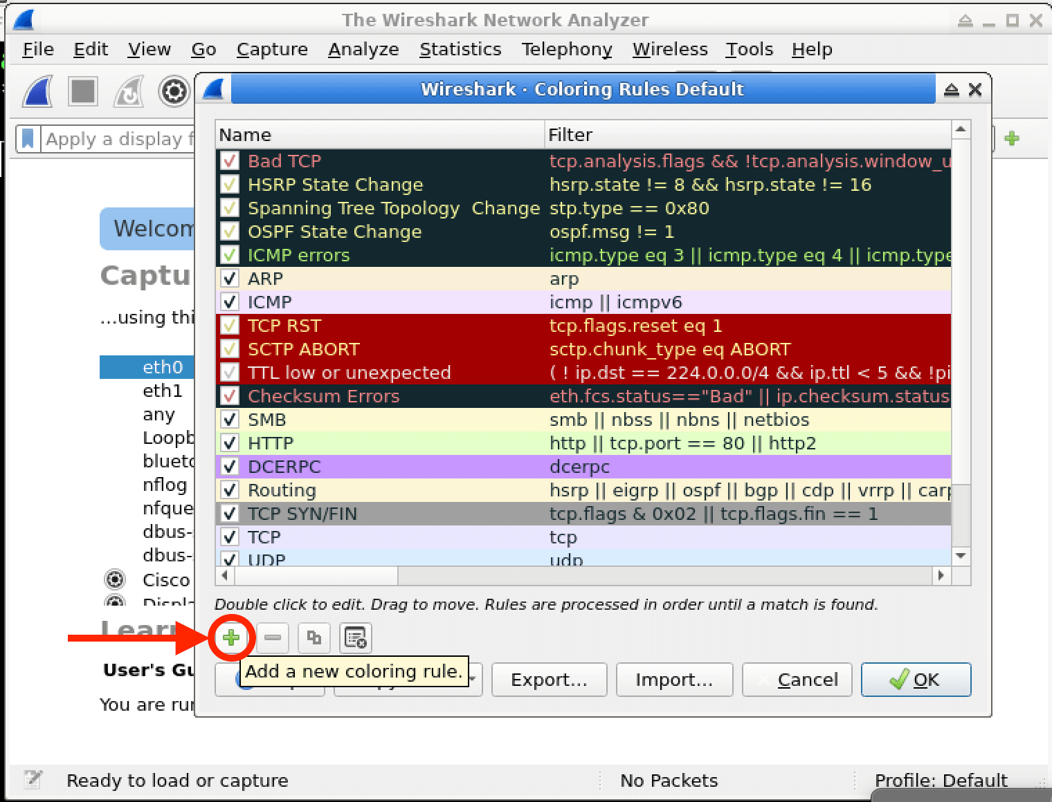Open the Profile: Default selector in status bar
The width and height of the screenshot is (1052, 802).
click(941, 781)
